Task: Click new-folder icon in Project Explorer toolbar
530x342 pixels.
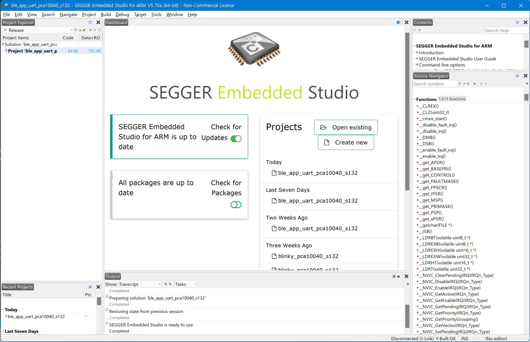Action: [75, 30]
